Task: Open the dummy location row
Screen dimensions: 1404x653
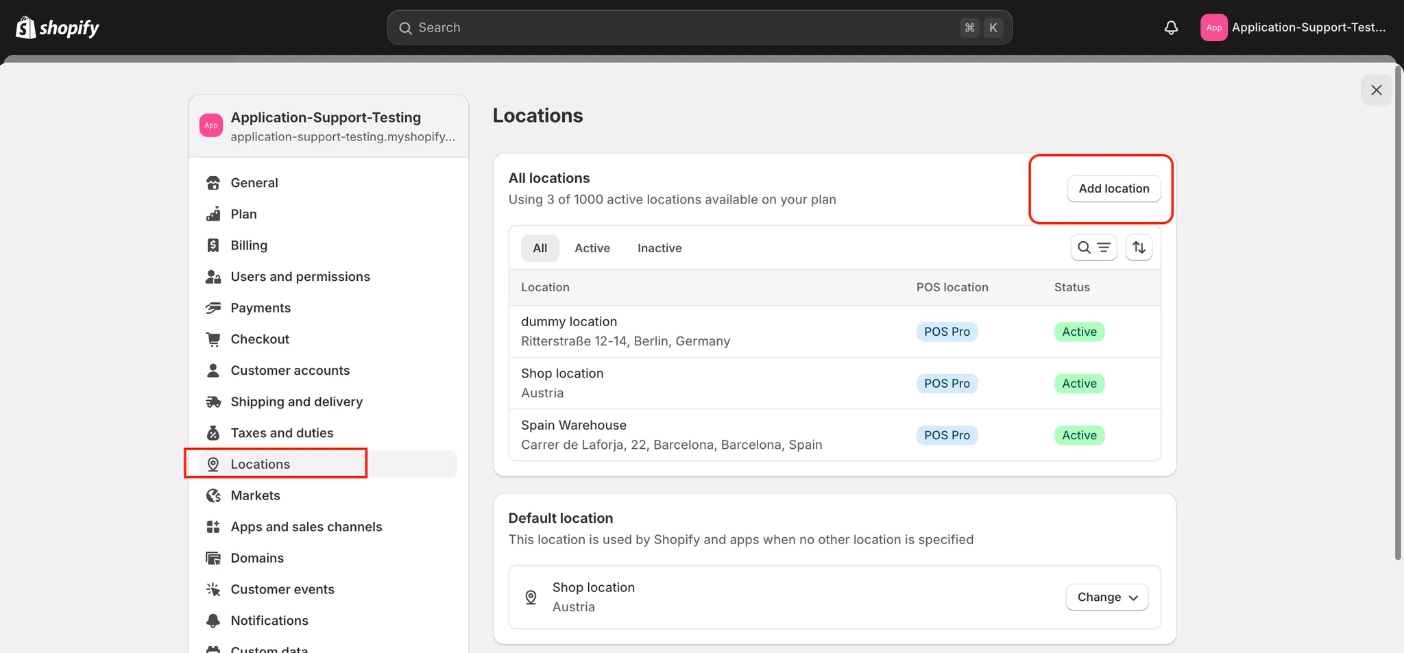Action: coord(625,331)
